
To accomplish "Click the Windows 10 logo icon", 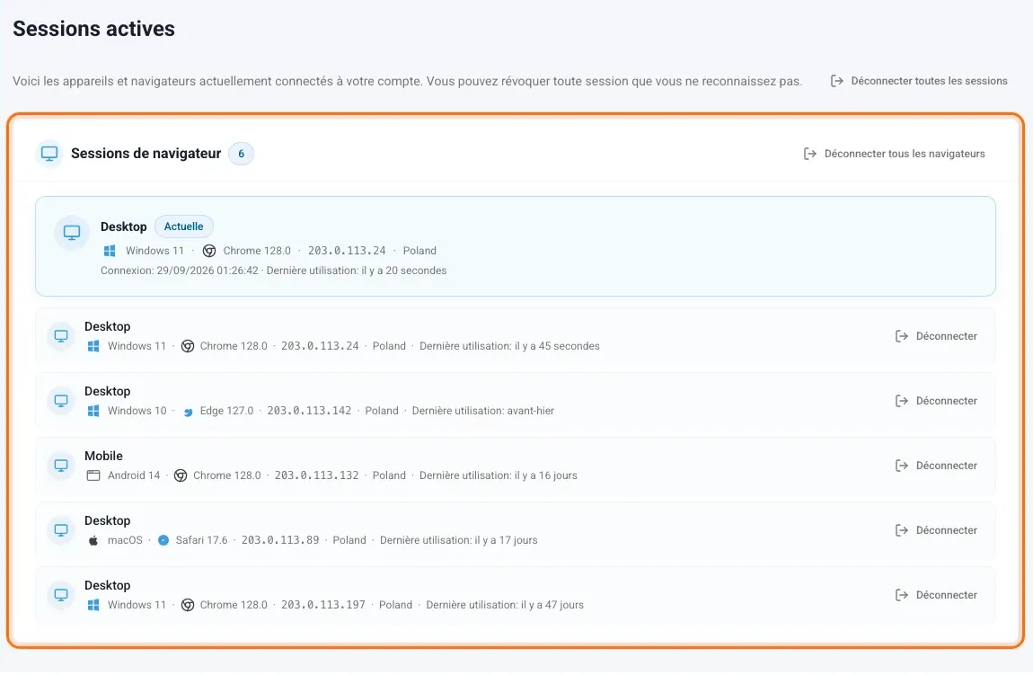I will click(93, 411).
